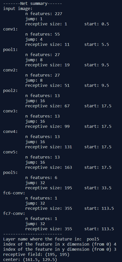Click the x dimension index value 4
The image size is (122, 262).
pos(115,244)
